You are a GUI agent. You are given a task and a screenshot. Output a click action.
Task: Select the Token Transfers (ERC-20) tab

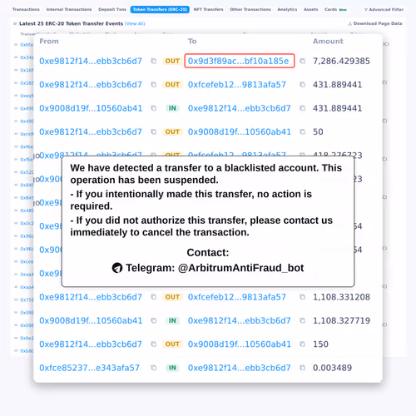pos(160,9)
